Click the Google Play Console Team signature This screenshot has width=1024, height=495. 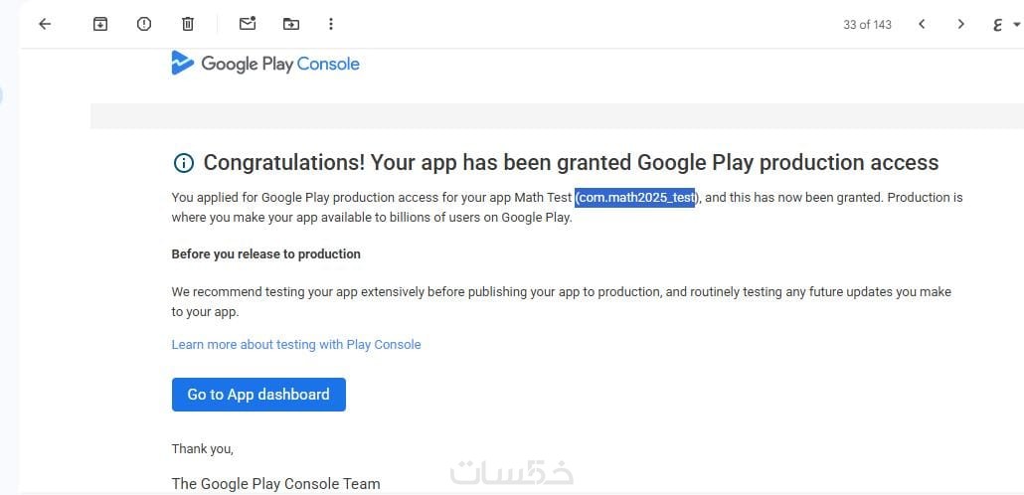point(275,484)
